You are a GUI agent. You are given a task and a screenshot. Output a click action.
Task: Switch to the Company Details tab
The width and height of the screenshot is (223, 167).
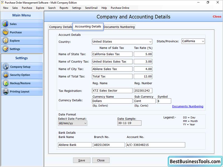(60, 27)
